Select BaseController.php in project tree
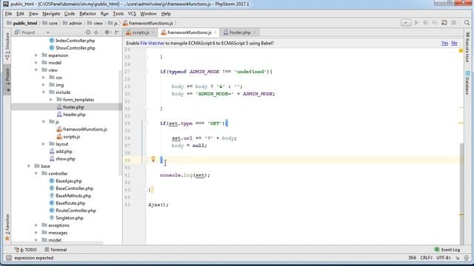 [74, 188]
